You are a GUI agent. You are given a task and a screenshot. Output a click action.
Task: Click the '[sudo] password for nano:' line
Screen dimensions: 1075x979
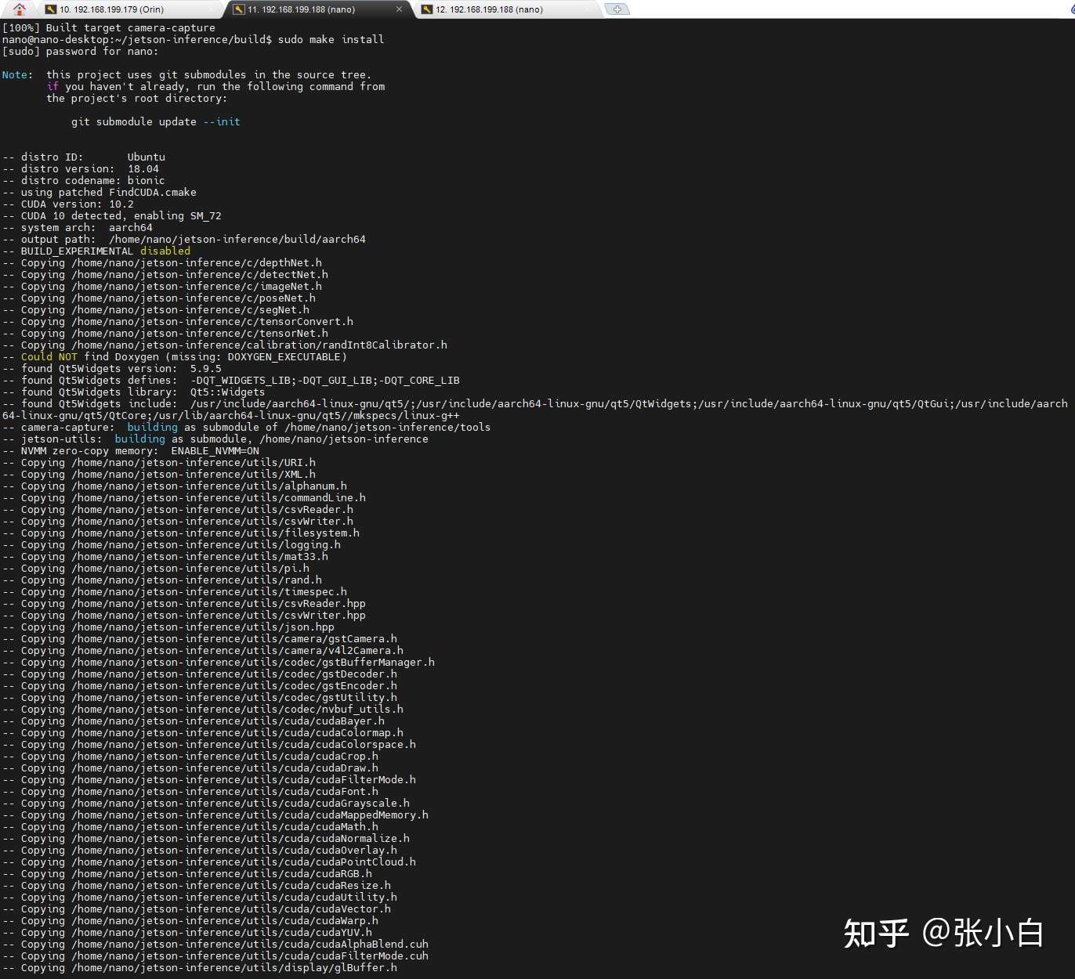click(x=80, y=51)
